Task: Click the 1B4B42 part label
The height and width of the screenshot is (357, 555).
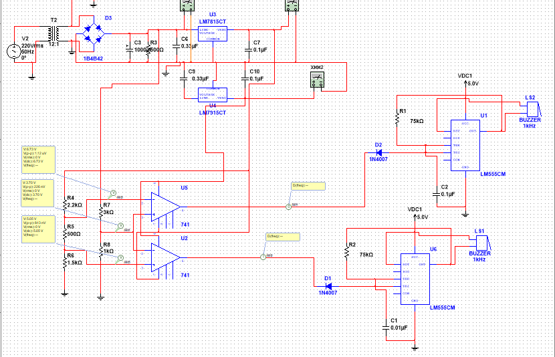Action: [x=93, y=58]
